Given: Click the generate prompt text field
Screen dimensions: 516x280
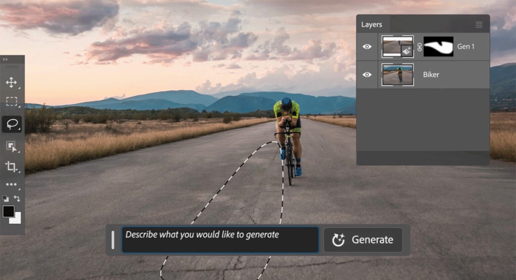Looking at the screenshot, I should click(x=220, y=239).
